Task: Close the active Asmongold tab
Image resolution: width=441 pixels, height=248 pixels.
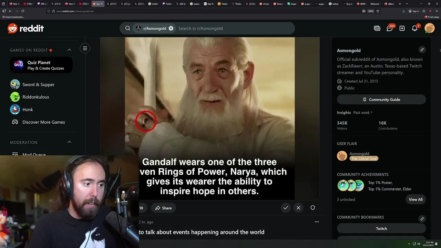Action: pos(102,4)
